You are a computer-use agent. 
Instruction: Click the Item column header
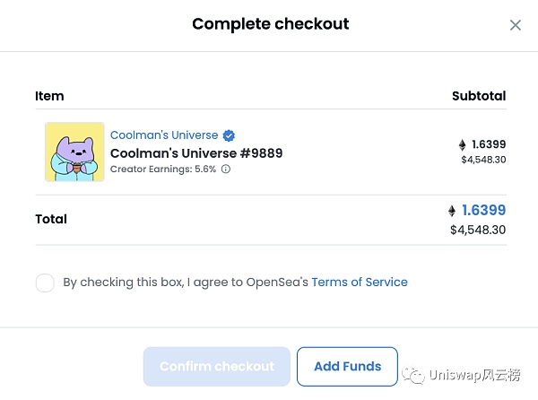(49, 96)
